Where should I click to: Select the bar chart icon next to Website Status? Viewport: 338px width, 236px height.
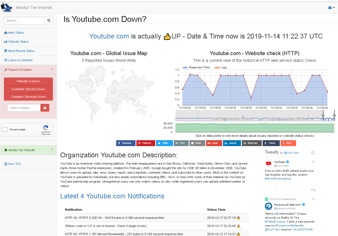coord(6,42)
